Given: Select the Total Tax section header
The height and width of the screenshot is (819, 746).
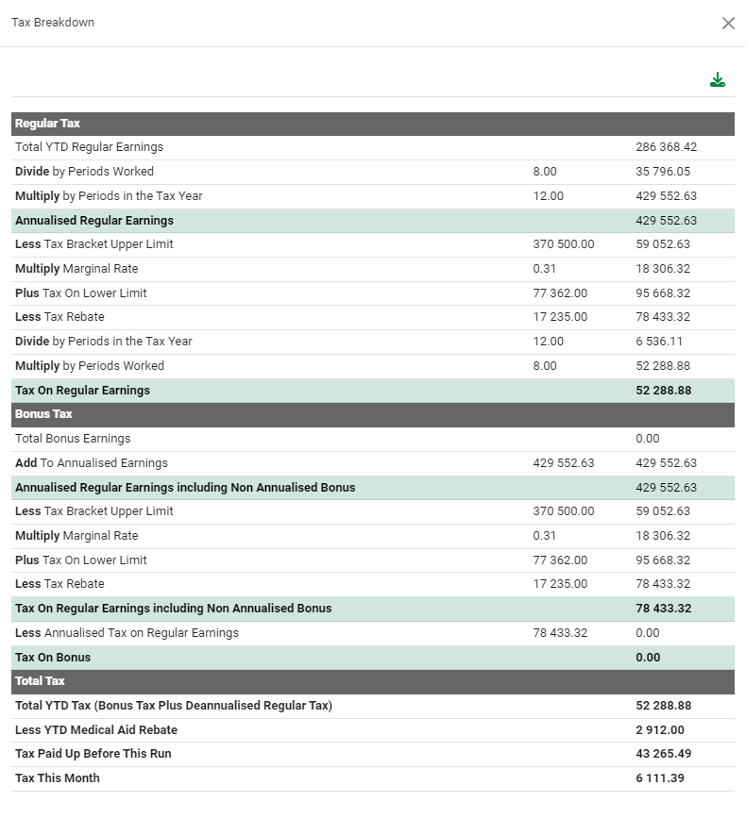Looking at the screenshot, I should pos(42,681).
